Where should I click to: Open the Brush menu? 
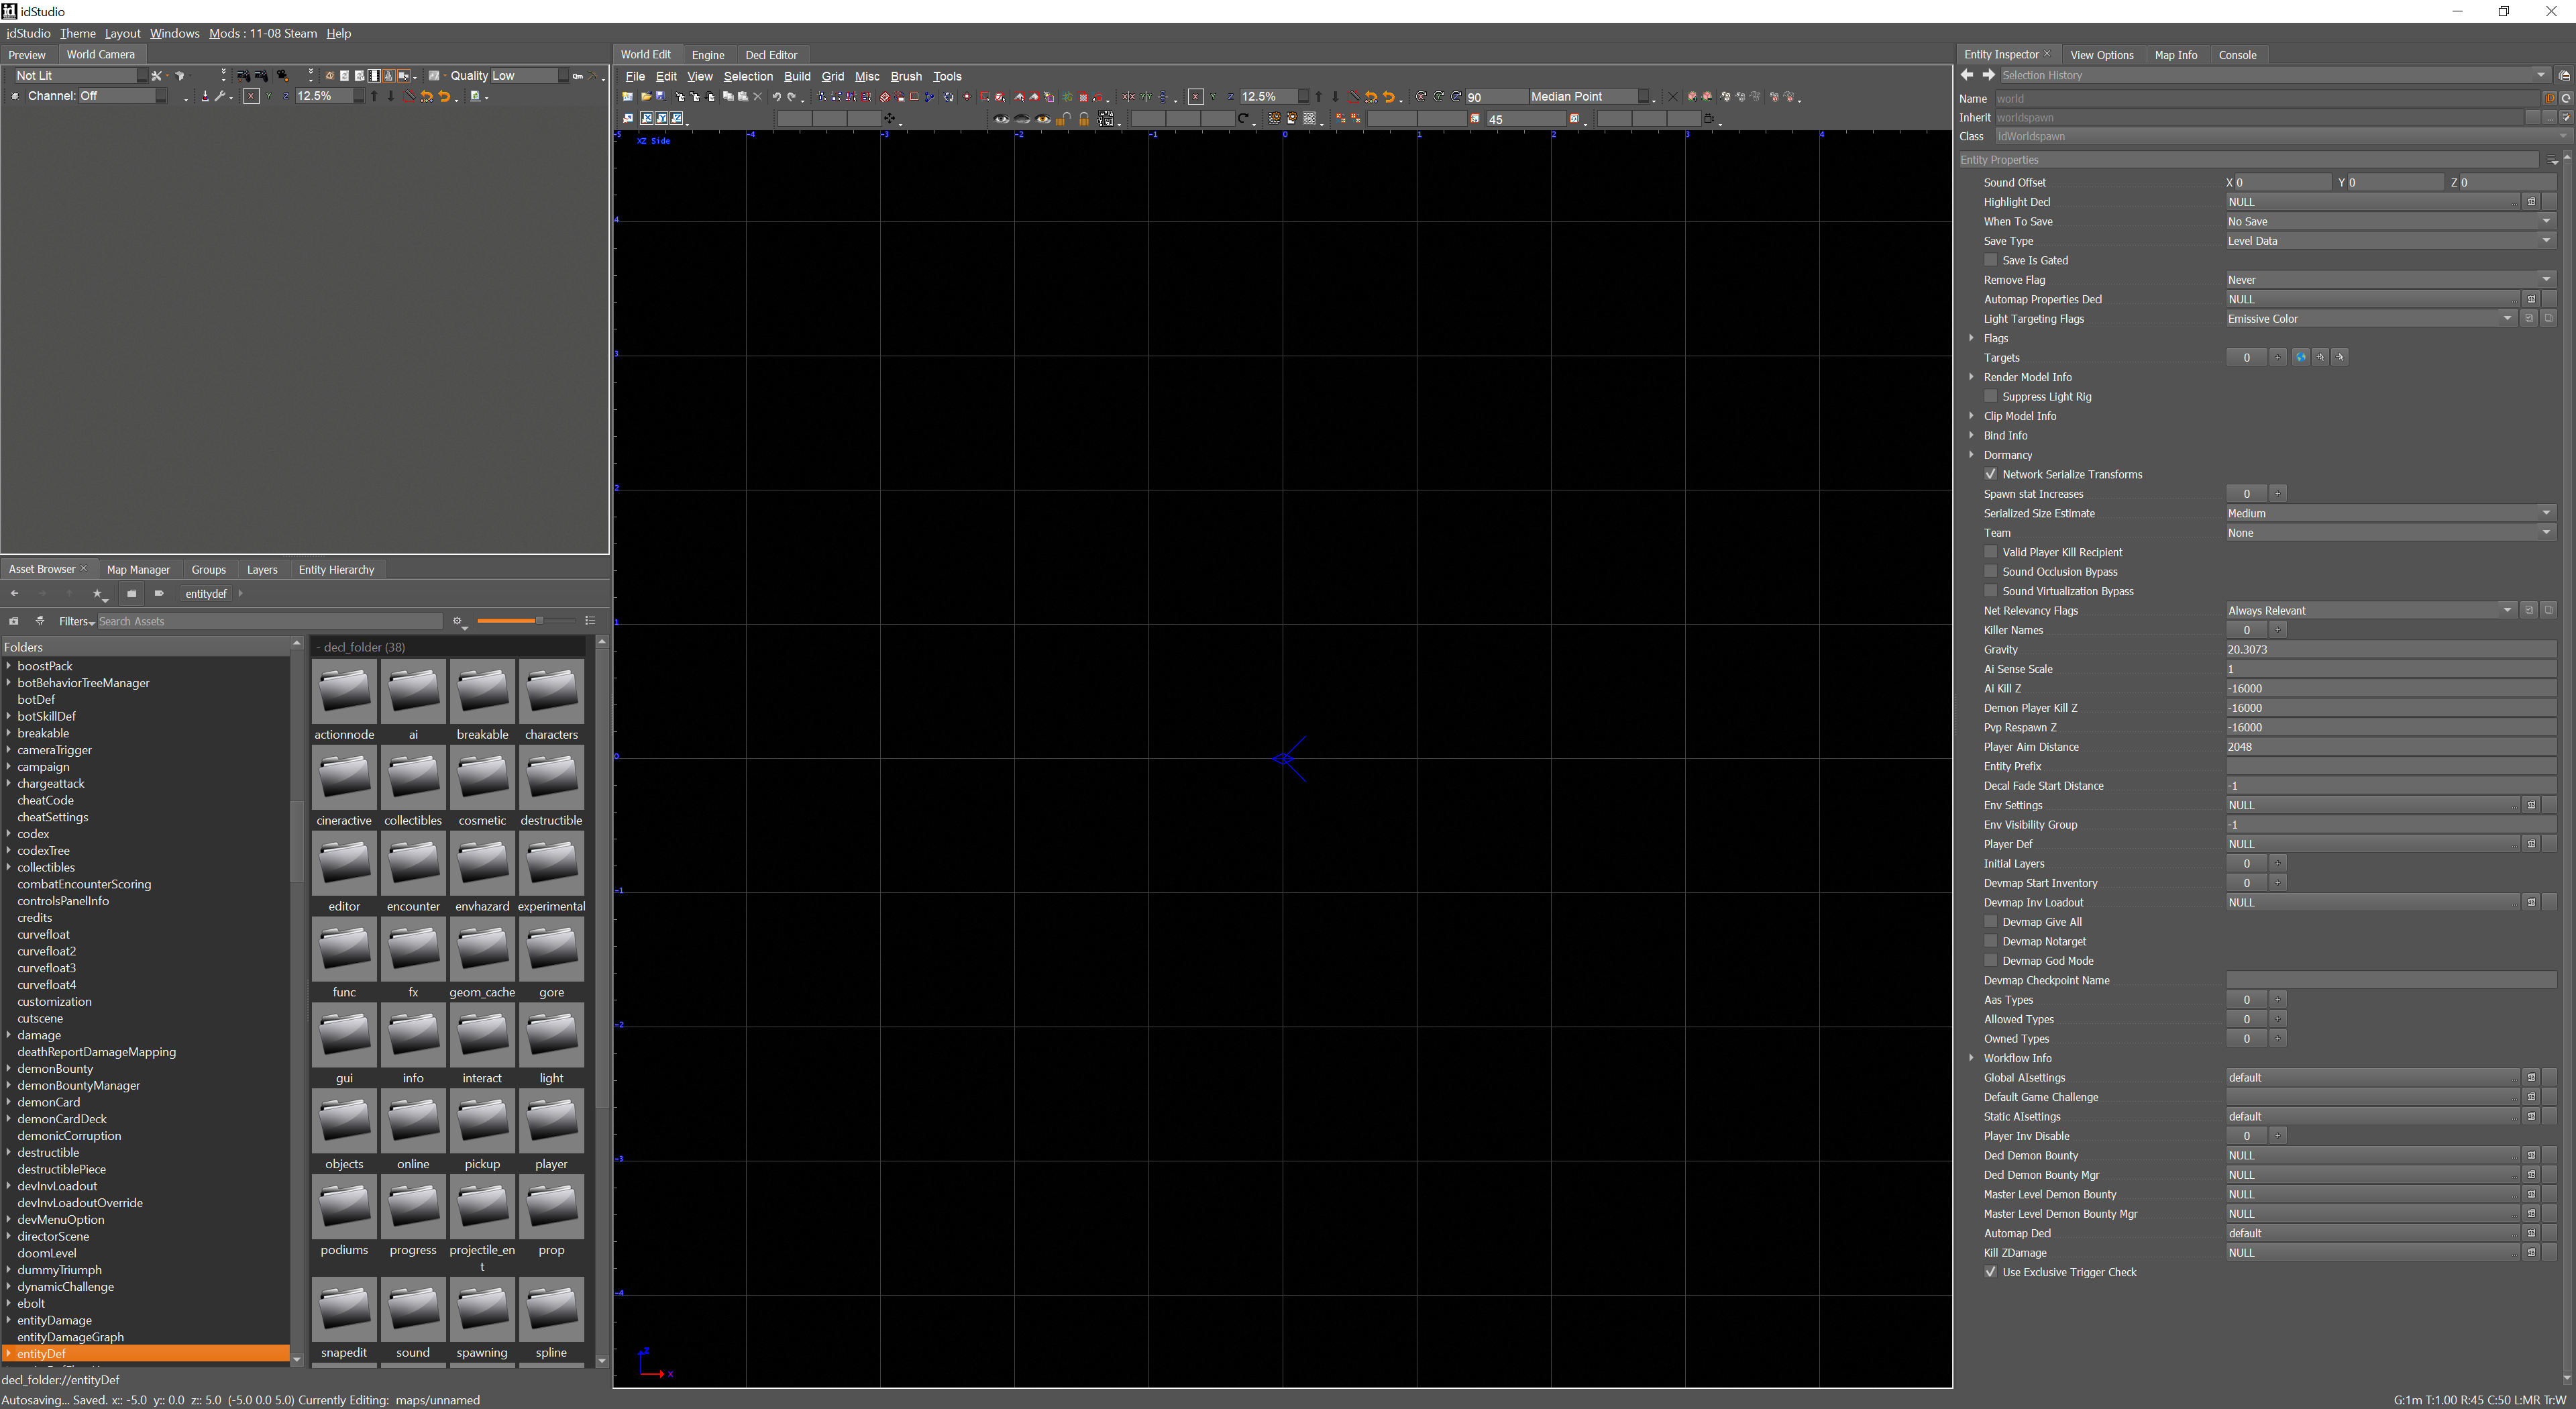[906, 76]
